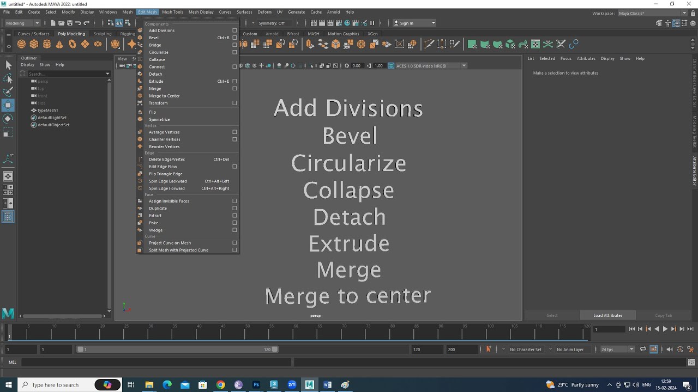Open the Merge options box
Viewport: 698px width, 392px height.
(x=234, y=88)
